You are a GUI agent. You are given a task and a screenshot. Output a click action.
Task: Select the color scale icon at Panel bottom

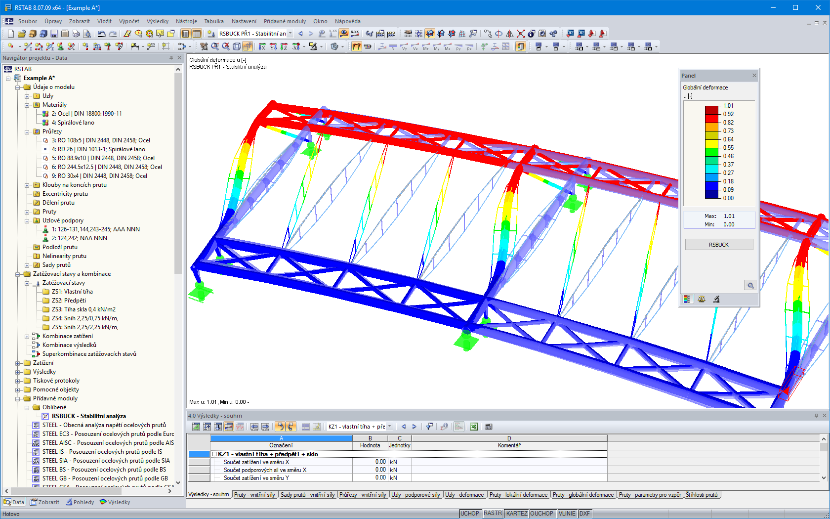(x=687, y=299)
